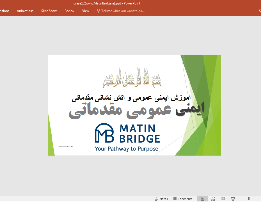The width and height of the screenshot is (261, 202).
Task: Open the Comments pane
Action: tap(183, 199)
